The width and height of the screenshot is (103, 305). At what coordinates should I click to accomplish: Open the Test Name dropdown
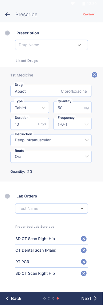pyautogui.click(x=52, y=208)
